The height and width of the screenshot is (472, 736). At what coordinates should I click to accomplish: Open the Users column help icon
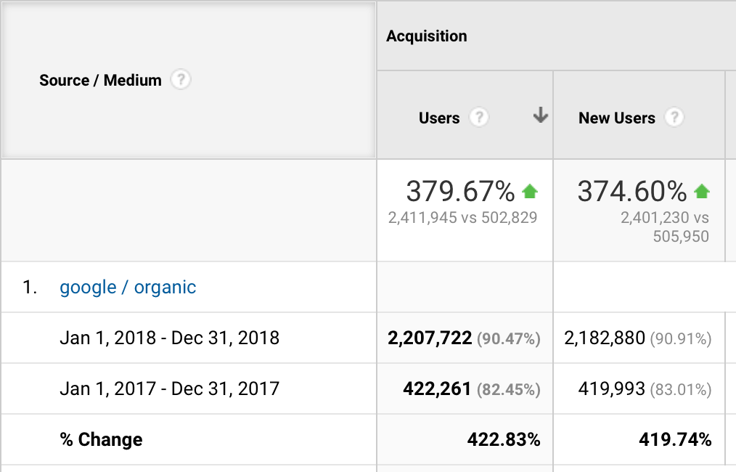point(479,118)
